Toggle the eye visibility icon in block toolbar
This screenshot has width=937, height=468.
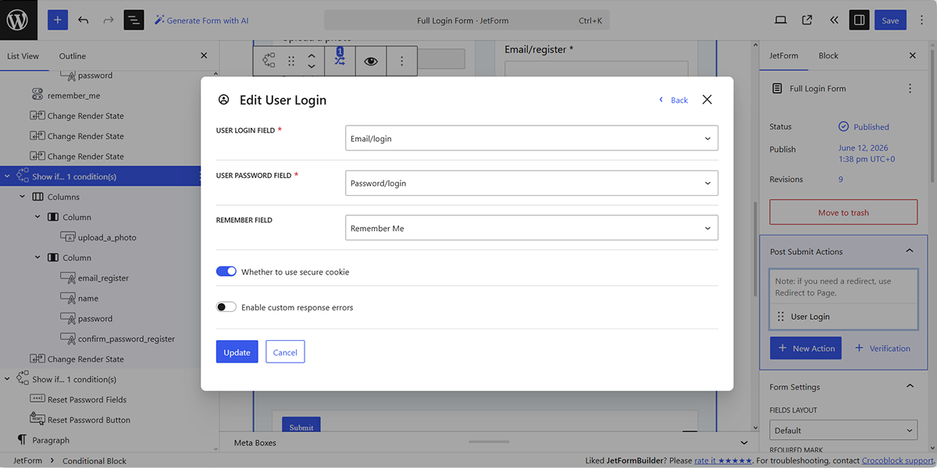(x=371, y=61)
